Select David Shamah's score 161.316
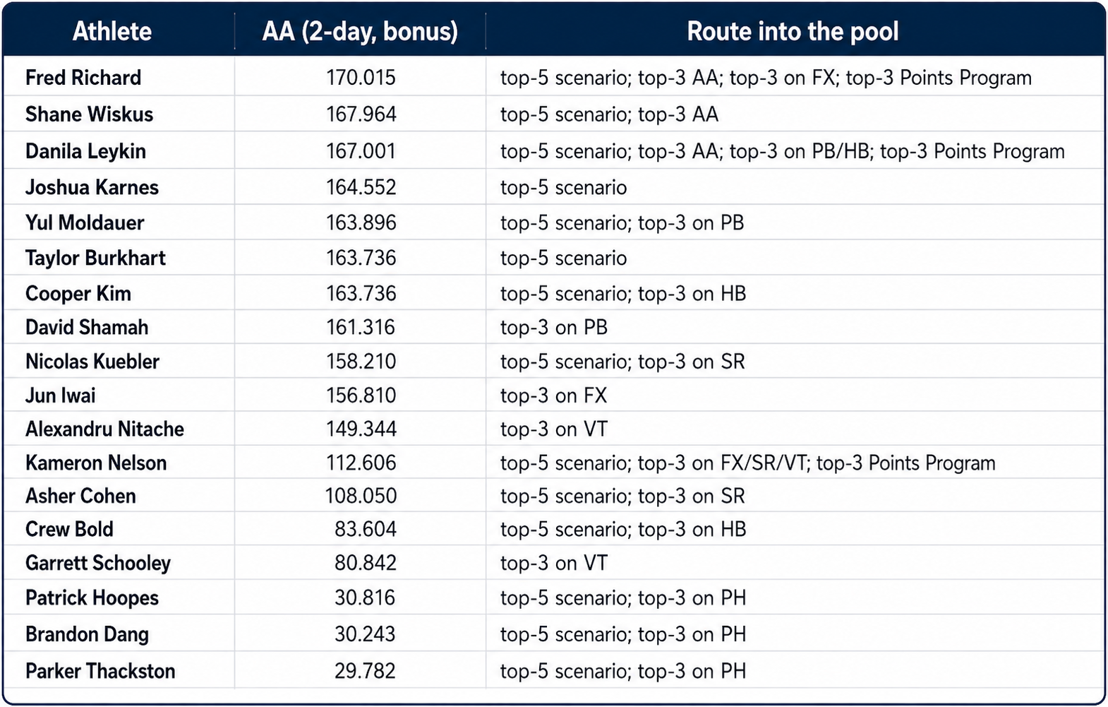Viewport: 1108px width, 707px height. tap(361, 328)
